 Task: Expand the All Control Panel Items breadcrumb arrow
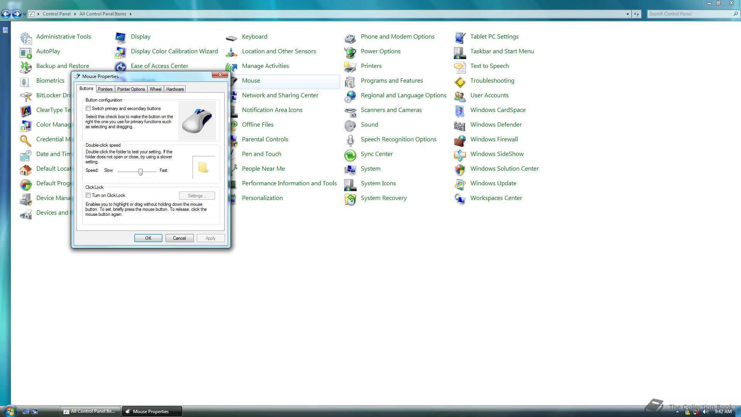(x=130, y=14)
